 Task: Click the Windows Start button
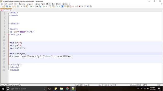[3, 89]
